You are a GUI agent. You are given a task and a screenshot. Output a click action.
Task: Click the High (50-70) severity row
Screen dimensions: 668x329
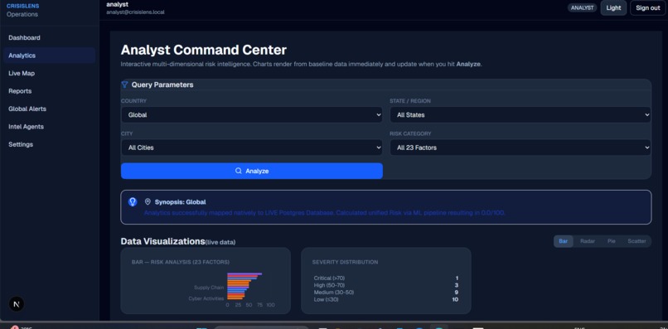pyautogui.click(x=386, y=285)
